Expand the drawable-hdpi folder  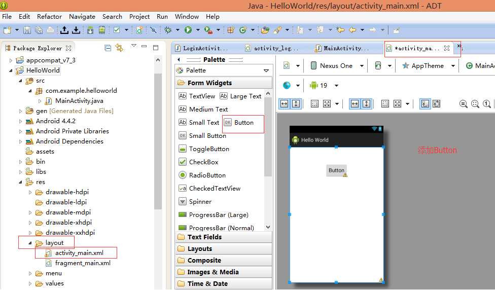coord(30,192)
